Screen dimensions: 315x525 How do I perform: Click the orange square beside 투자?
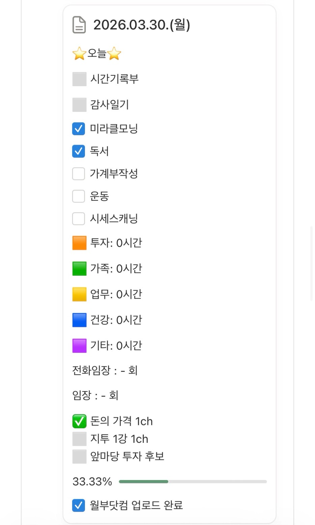coord(79,243)
